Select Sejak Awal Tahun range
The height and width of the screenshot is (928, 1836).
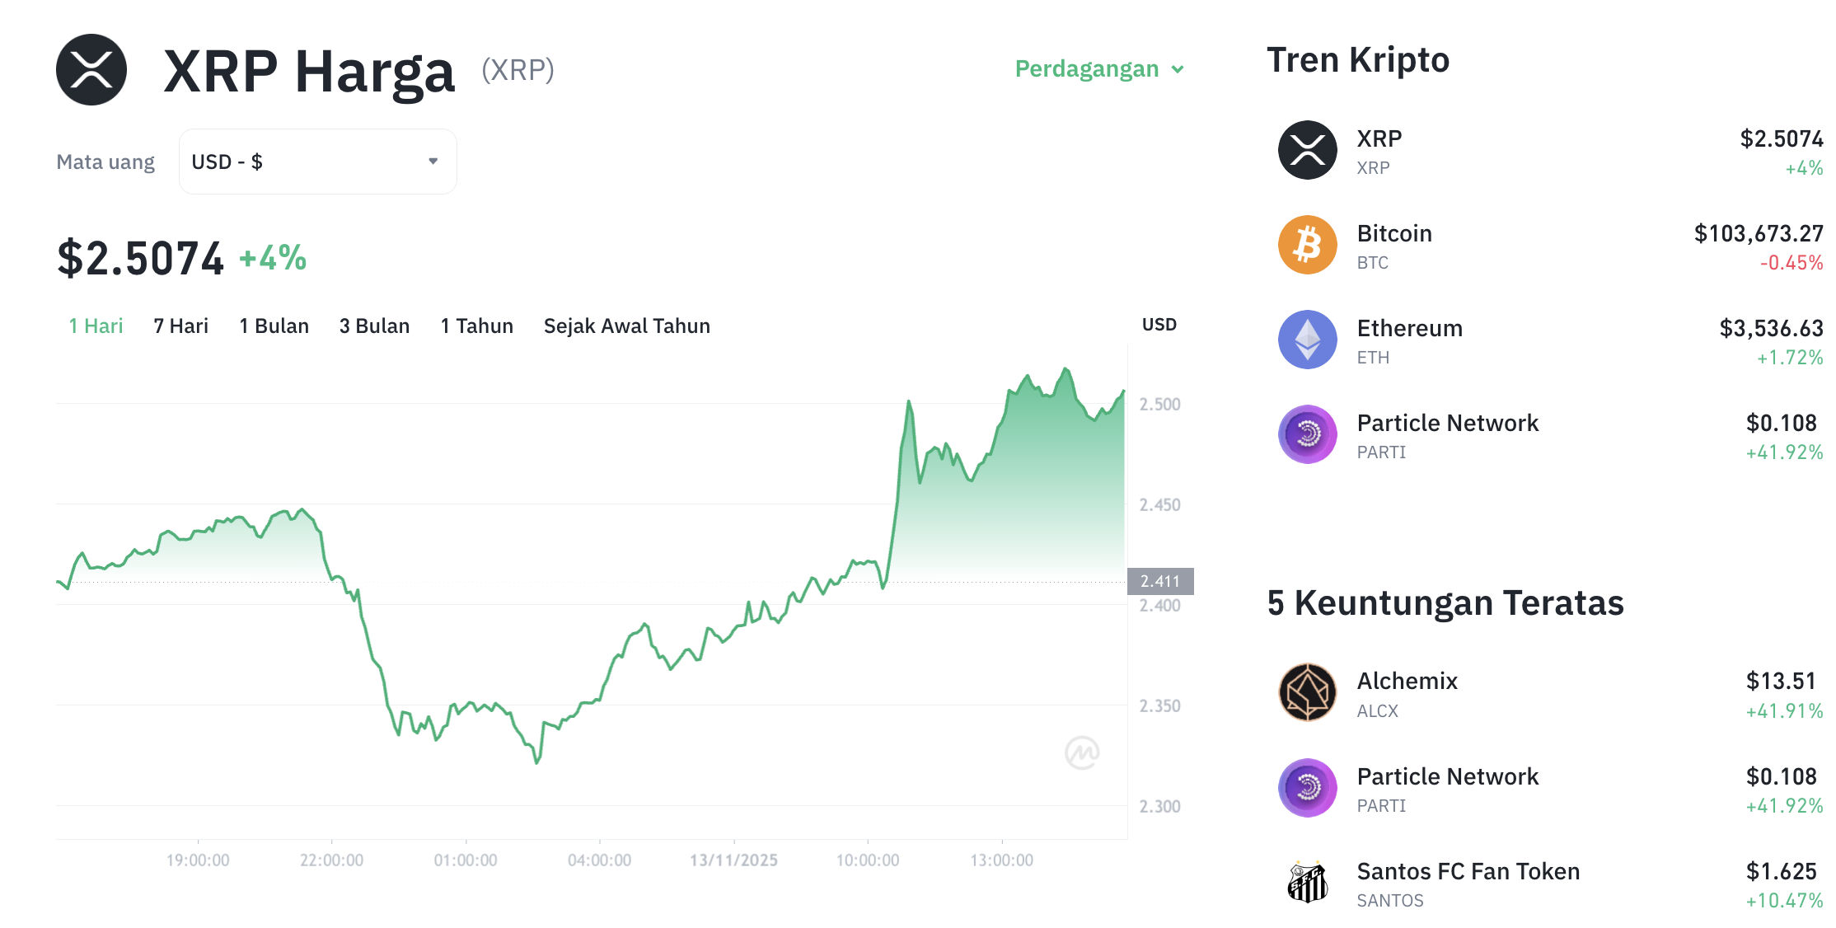coord(626,326)
